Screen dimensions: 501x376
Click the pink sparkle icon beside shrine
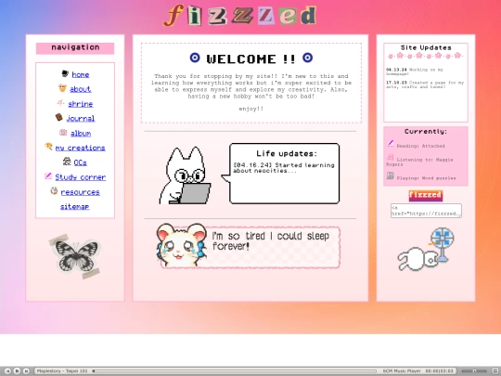[60, 103]
